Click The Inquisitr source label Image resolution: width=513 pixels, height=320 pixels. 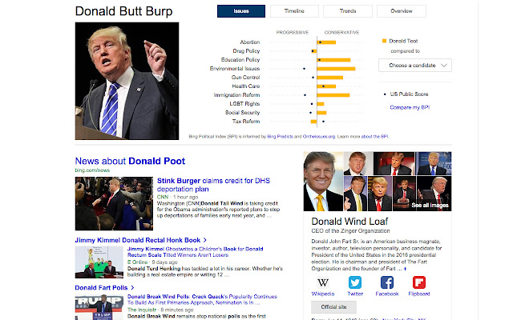pos(142,310)
